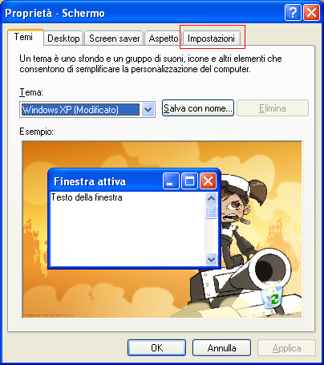Click the preview window minimize icon

click(171, 181)
